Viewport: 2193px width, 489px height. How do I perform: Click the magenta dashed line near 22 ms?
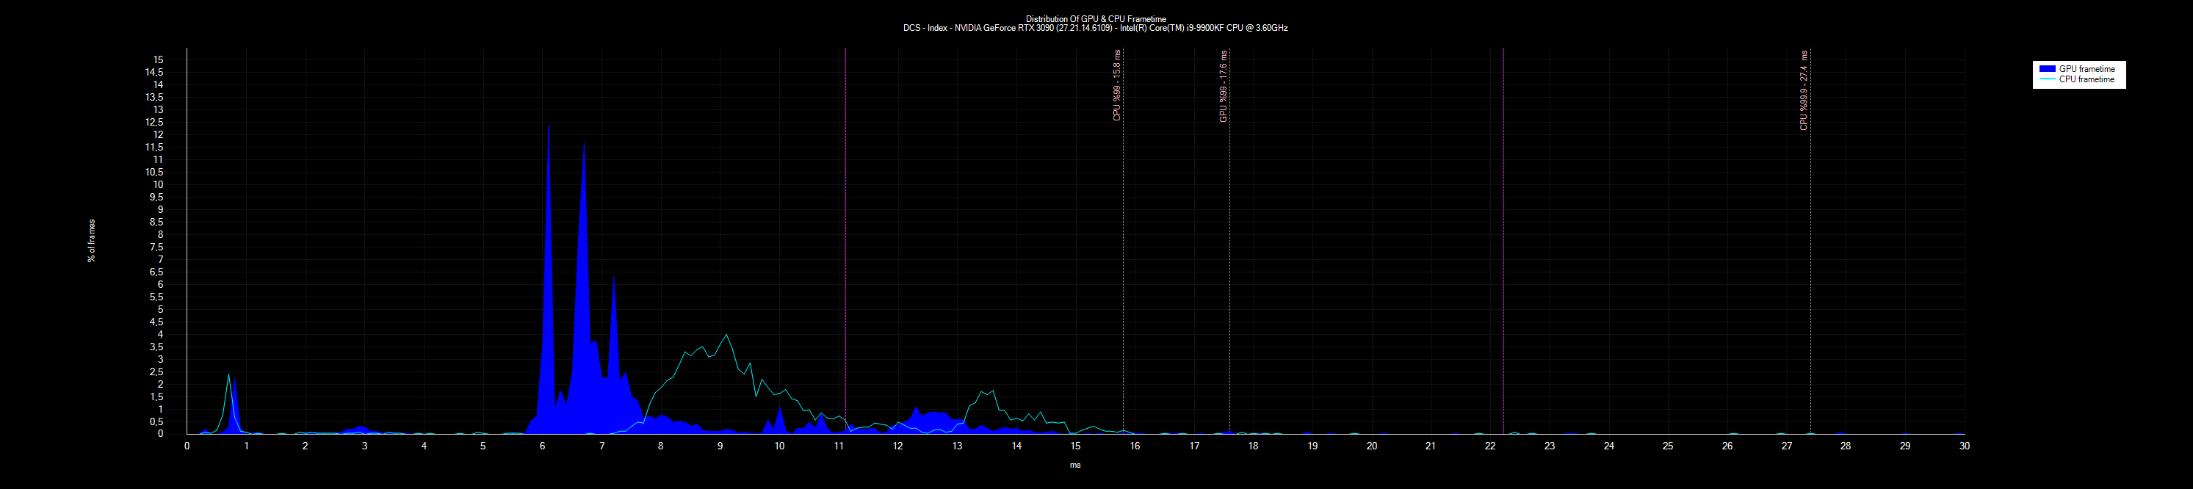(1503, 241)
